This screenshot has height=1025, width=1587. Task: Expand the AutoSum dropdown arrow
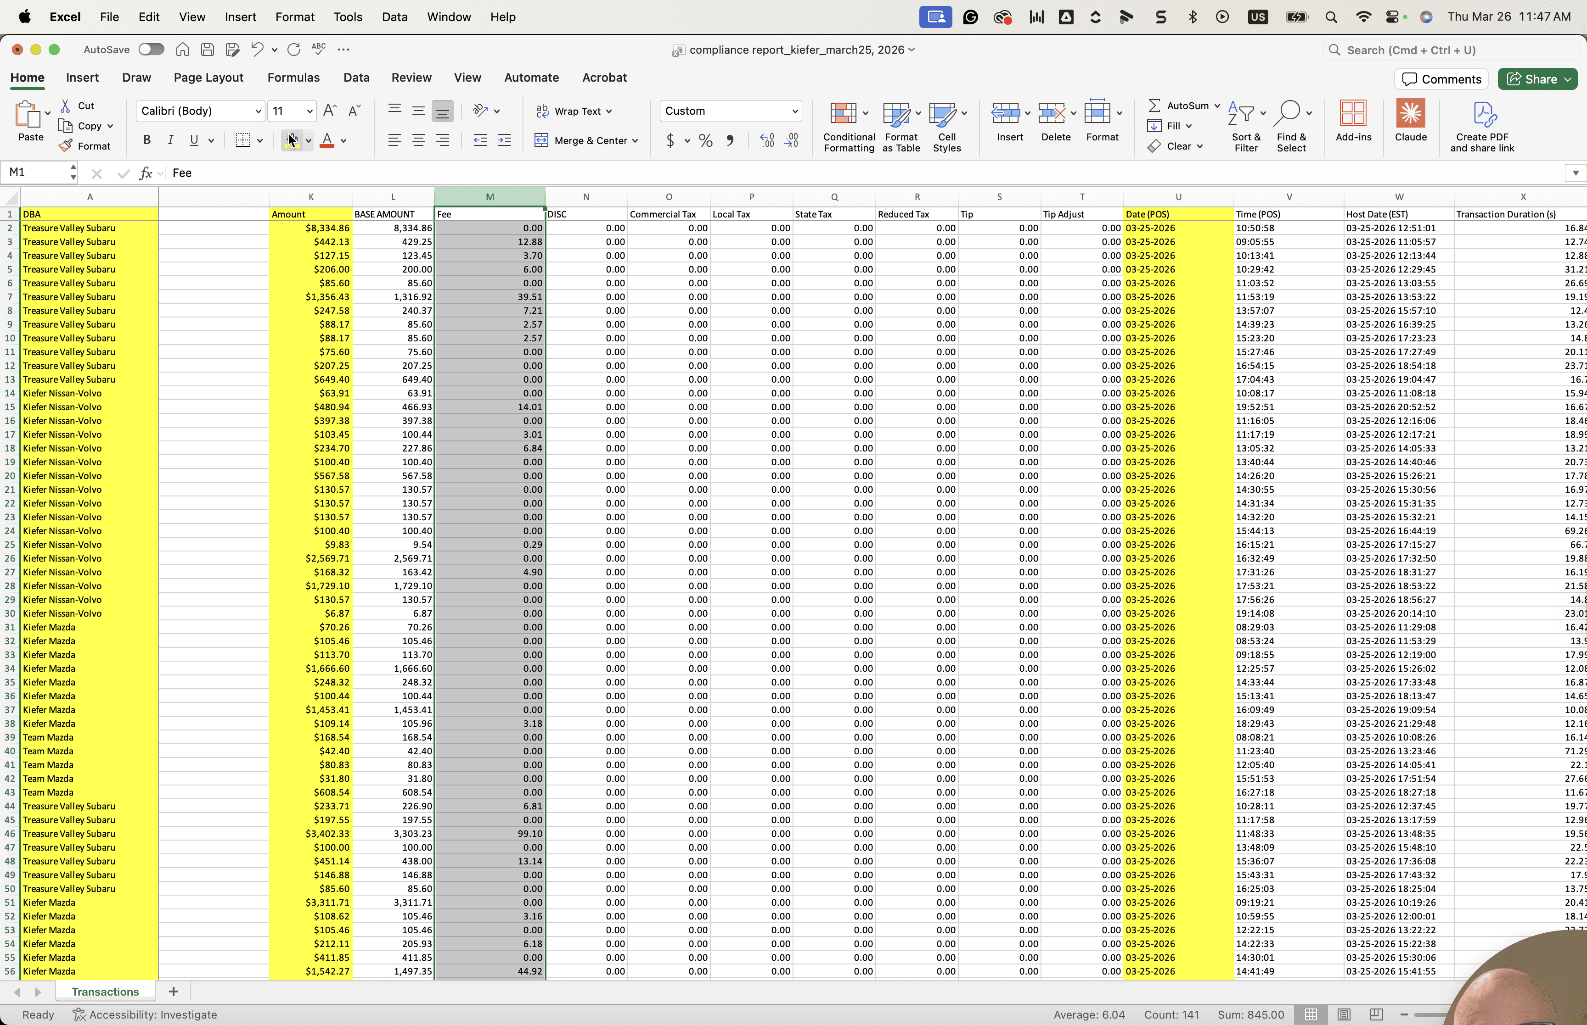[1217, 106]
